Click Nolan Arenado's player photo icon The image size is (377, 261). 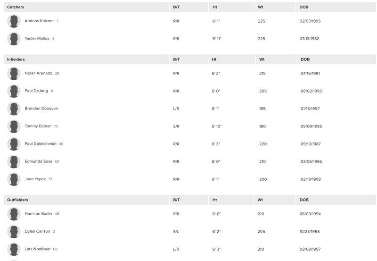14,73
